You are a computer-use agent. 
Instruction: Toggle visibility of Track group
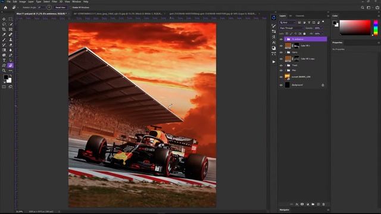pos(281,65)
